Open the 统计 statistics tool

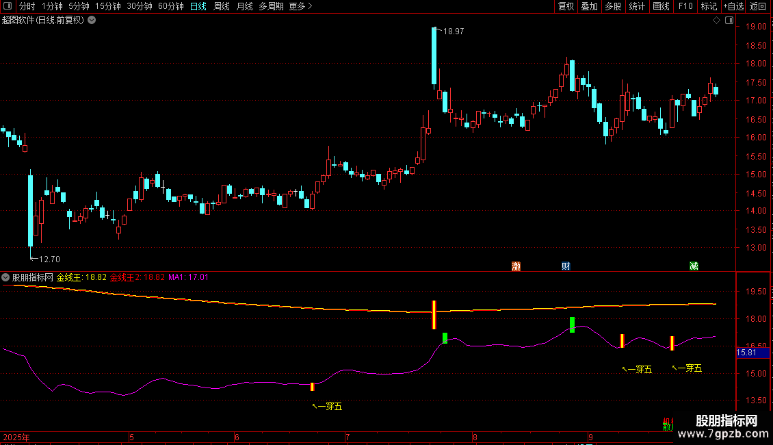coord(637,6)
